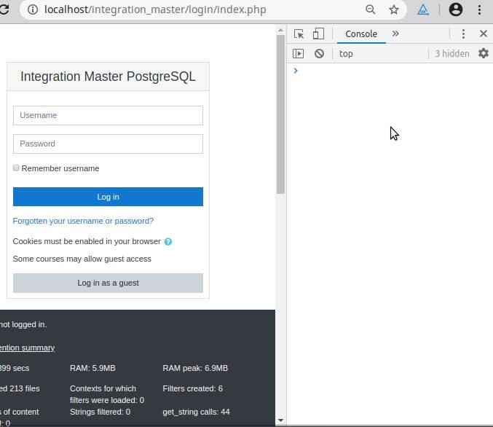This screenshot has height=427, width=493.
Task: Click Log in as a guest
Action: click(x=108, y=283)
